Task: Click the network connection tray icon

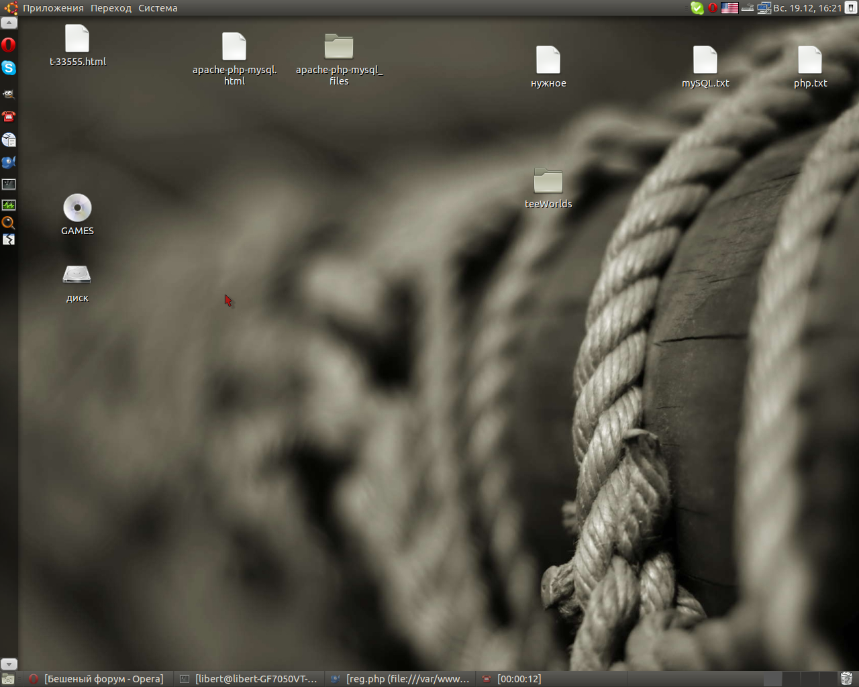Action: (764, 8)
